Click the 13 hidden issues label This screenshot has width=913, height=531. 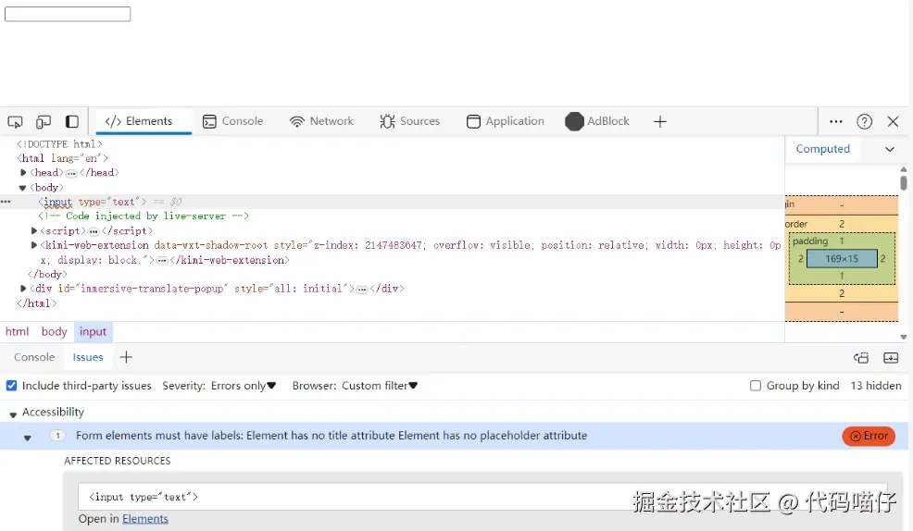(x=876, y=386)
